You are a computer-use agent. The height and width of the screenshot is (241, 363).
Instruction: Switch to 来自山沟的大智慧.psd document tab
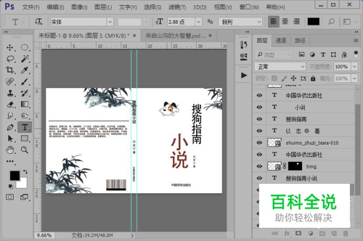[x=175, y=36]
